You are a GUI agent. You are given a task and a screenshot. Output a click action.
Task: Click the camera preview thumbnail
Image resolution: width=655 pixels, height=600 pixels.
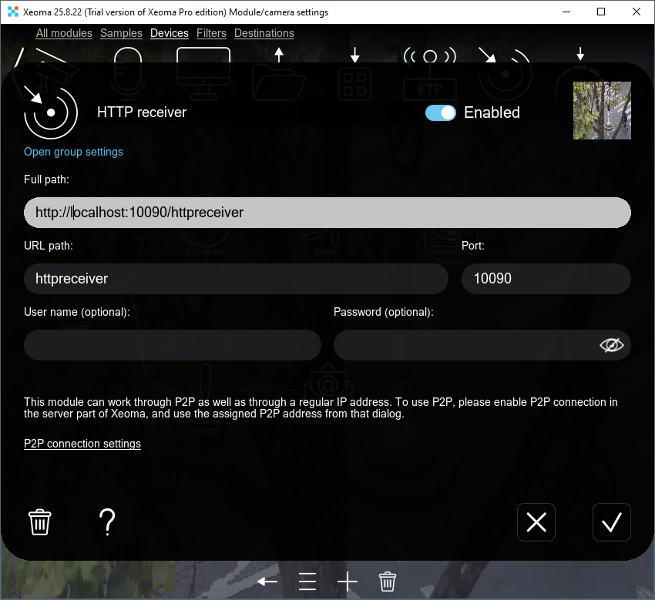(x=602, y=110)
